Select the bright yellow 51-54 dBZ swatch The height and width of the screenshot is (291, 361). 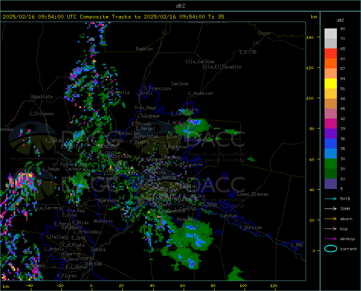click(x=331, y=84)
